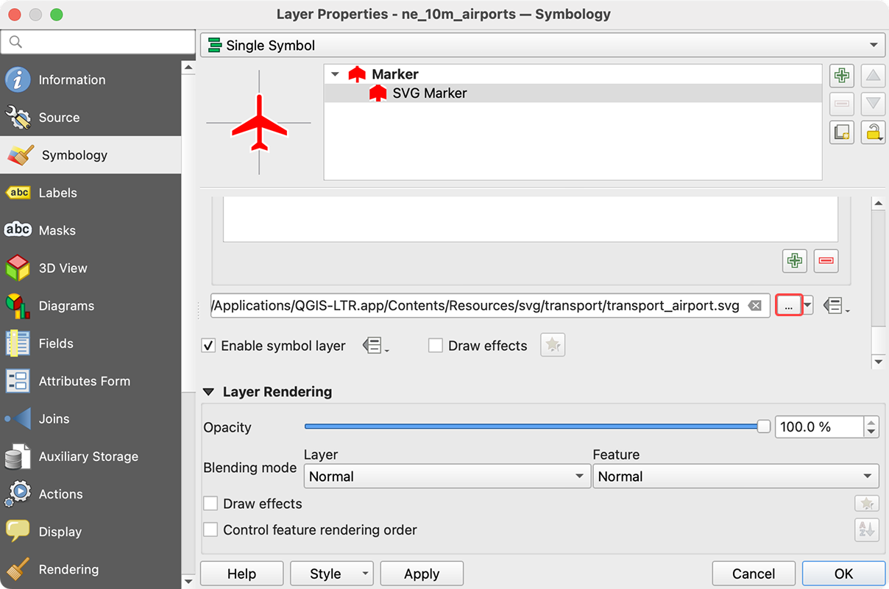Open the Auxiliary Storage section
Image resolution: width=889 pixels, height=589 pixels.
(x=91, y=456)
